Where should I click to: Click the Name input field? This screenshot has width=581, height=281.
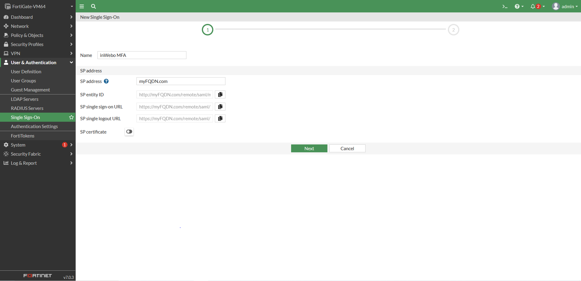141,55
